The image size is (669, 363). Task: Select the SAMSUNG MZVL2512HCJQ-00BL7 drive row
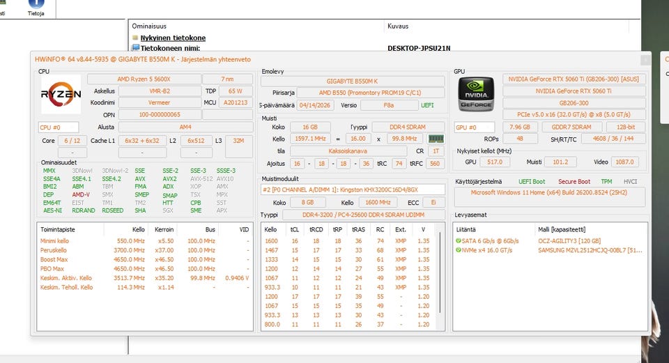[550, 250]
